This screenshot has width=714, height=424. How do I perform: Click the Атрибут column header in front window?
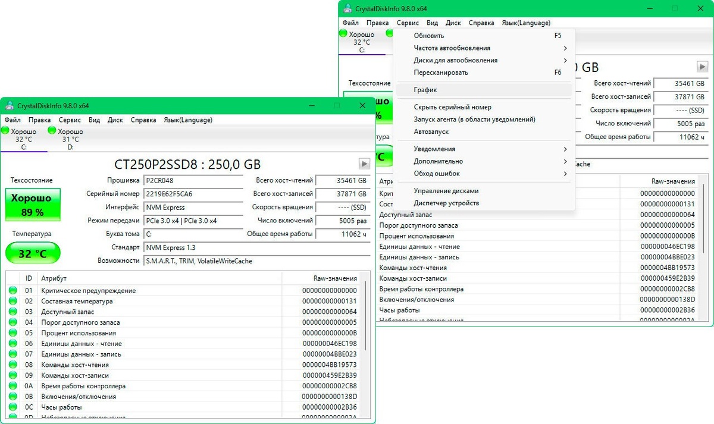tap(159, 278)
